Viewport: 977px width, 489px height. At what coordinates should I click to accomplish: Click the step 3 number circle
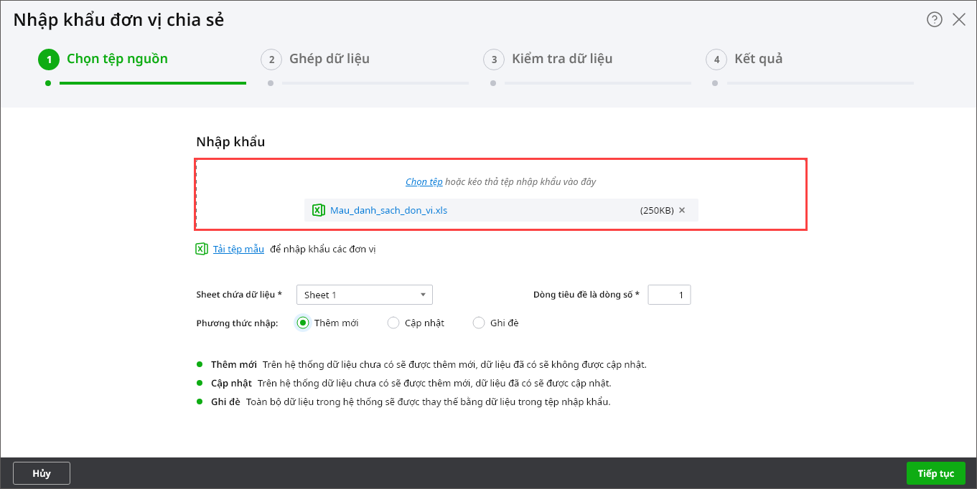pyautogui.click(x=494, y=60)
